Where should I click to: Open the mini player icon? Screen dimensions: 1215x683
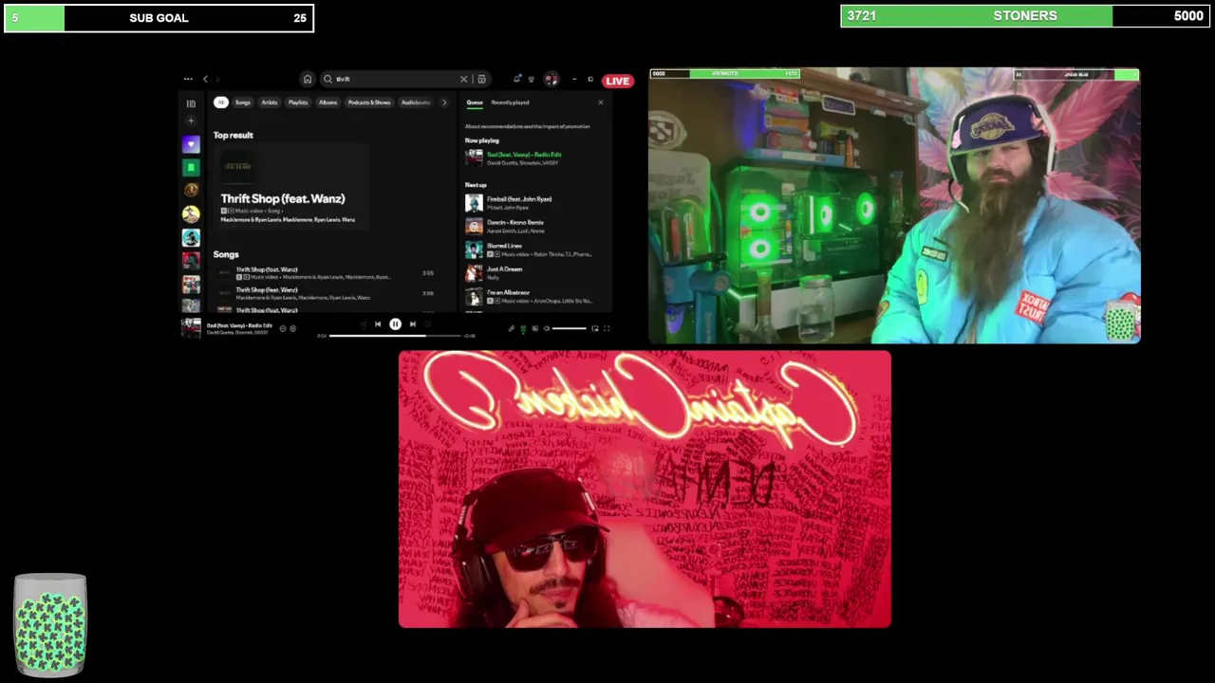coord(595,328)
